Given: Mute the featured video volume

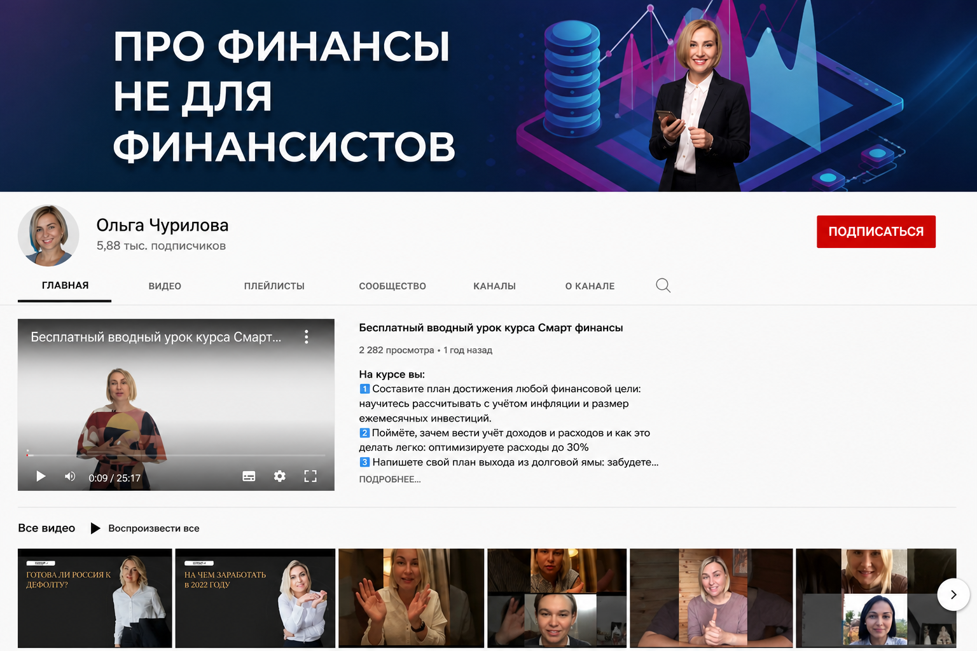Looking at the screenshot, I should 70,476.
